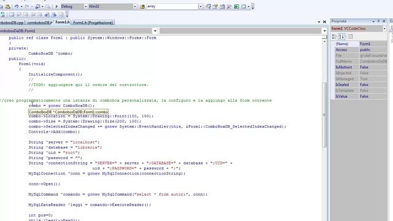
Task: Select the IsValue property row
Action: 361,96
